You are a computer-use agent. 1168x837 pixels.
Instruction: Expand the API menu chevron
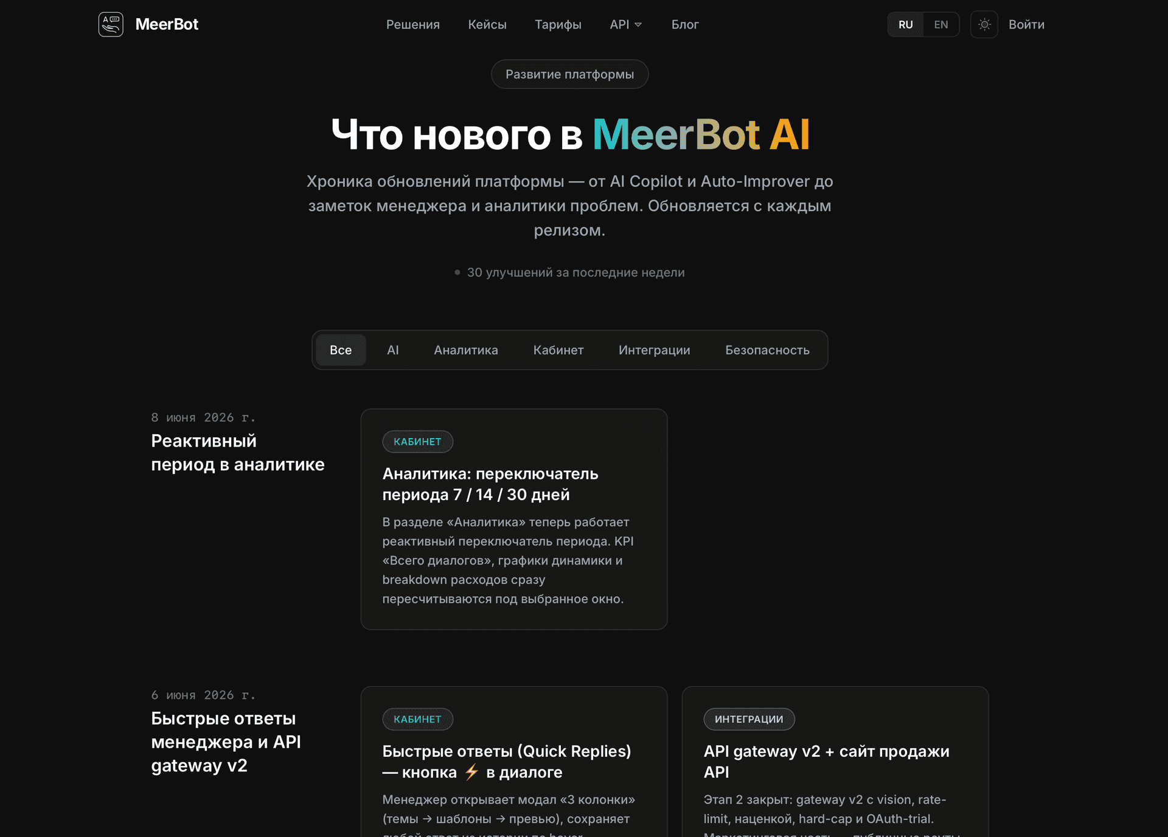638,25
